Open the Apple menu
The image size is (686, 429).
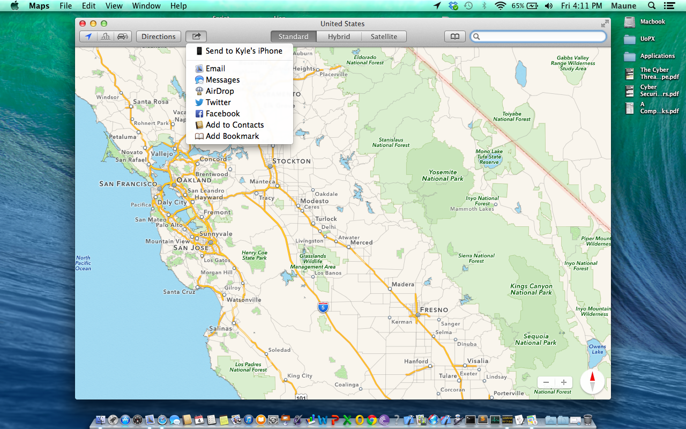[x=14, y=6]
